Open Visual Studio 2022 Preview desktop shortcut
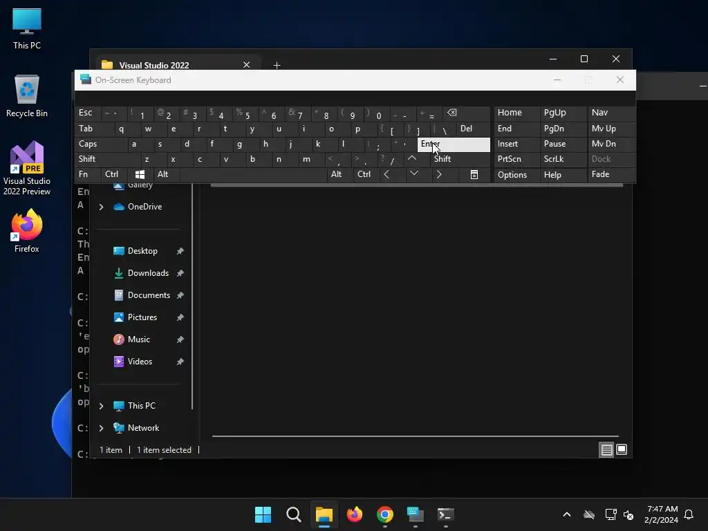This screenshot has width=708, height=531. pos(27,168)
